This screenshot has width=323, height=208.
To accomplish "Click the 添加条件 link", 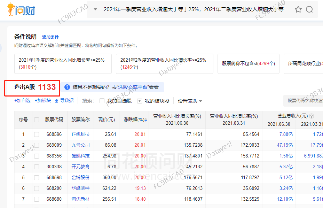I will tap(50, 37).
